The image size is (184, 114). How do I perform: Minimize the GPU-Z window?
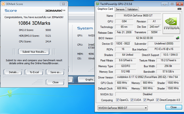tap(165, 4)
